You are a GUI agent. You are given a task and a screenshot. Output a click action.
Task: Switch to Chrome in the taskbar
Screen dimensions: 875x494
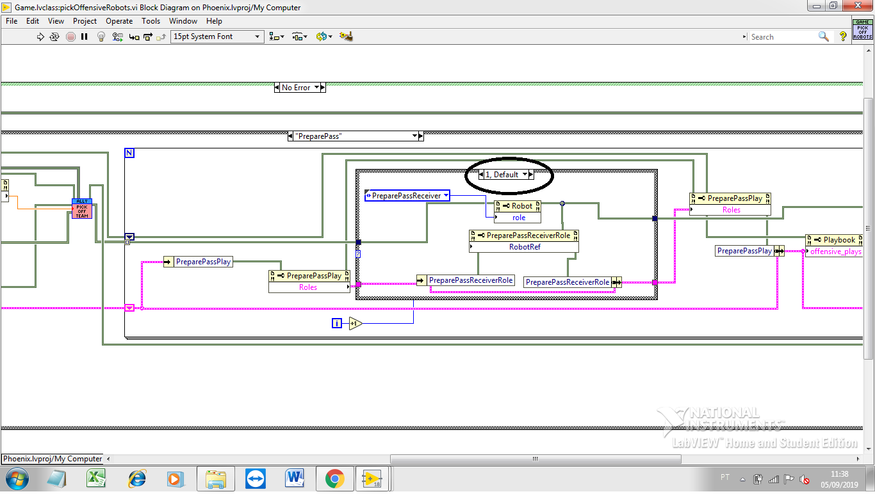pos(334,479)
